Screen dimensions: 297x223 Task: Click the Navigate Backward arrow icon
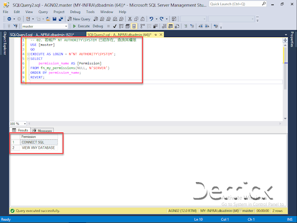tap(9, 19)
